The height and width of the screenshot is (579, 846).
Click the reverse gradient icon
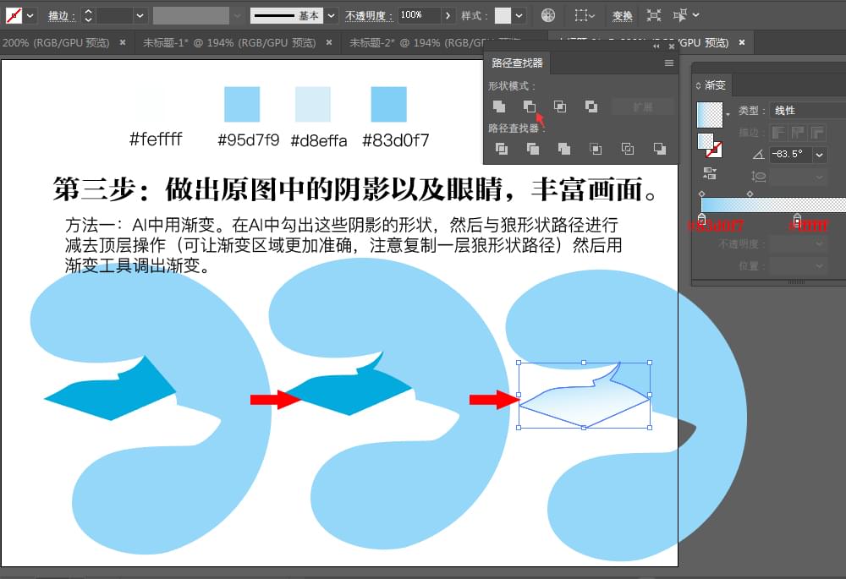pyautogui.click(x=710, y=173)
